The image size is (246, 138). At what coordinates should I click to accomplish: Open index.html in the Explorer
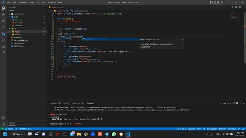click(19, 23)
